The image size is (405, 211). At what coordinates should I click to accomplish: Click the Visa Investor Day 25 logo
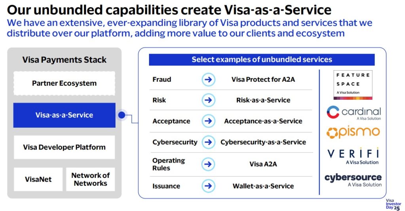coord(393,205)
